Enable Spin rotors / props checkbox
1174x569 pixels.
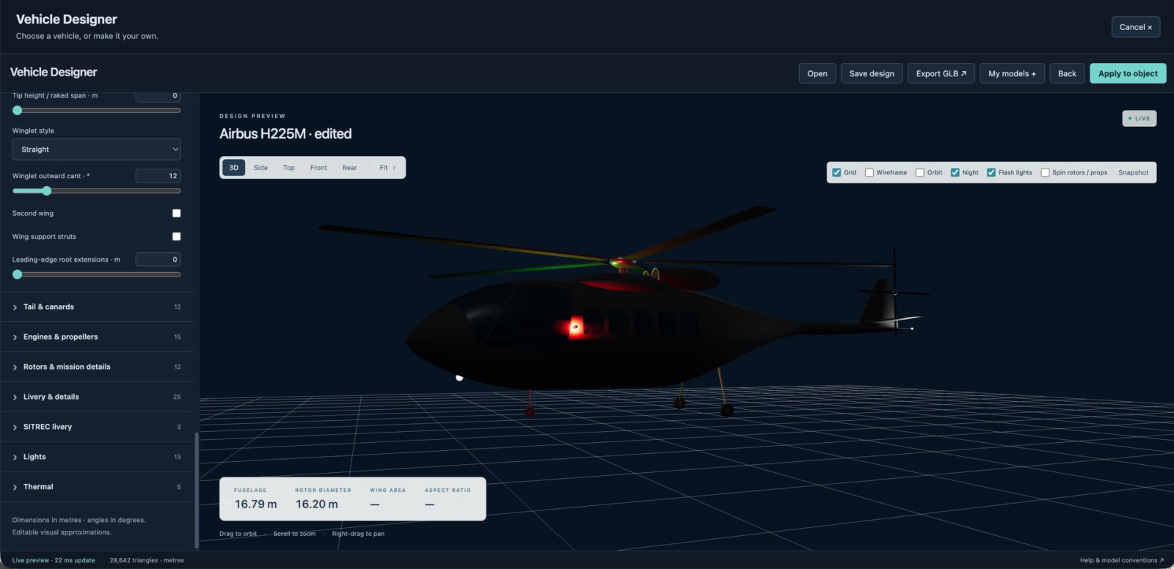point(1045,172)
